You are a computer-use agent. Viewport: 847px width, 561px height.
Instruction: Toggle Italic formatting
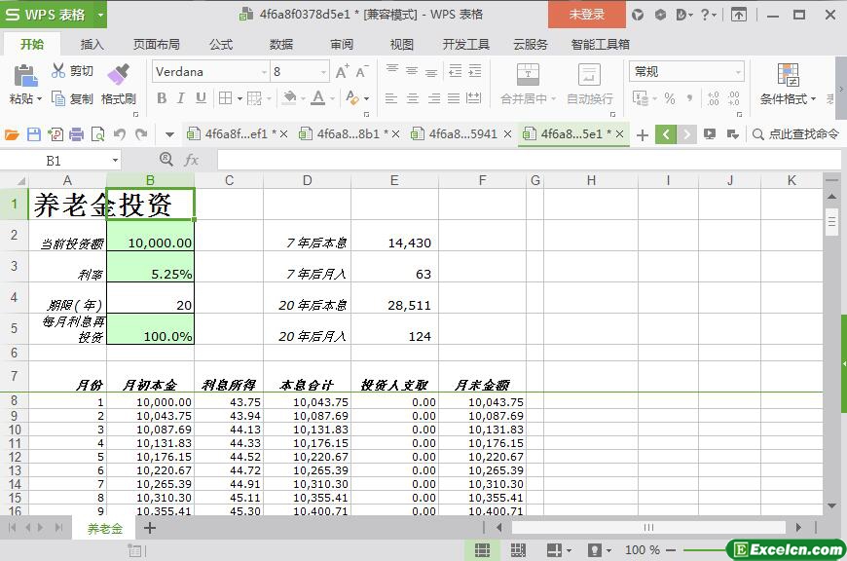(181, 98)
